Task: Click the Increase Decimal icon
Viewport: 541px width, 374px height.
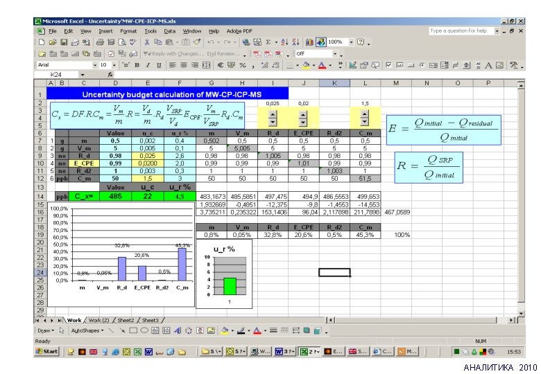Action: pyautogui.click(x=265, y=65)
